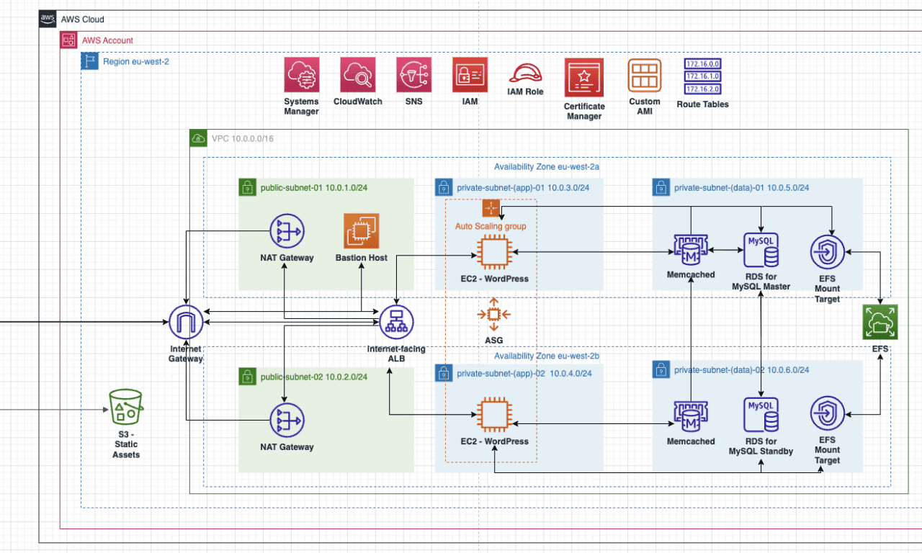The height and width of the screenshot is (553, 922).
Task: Click the 'Bastion Host' caption
Action: (362, 258)
